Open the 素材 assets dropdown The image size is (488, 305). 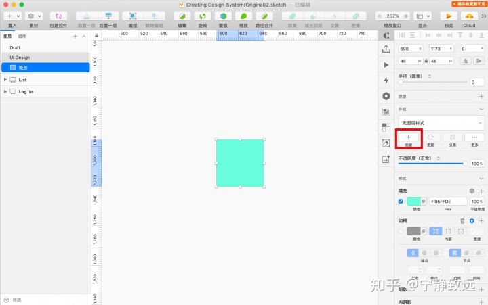[x=34, y=16]
